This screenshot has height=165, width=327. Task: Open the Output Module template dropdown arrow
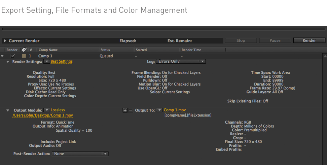[x=46, y=110]
